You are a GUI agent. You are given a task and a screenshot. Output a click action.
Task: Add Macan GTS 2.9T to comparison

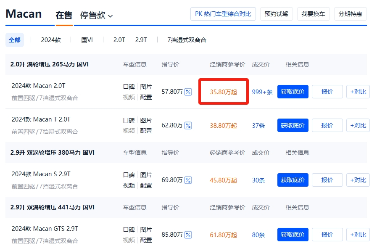tap(358, 235)
